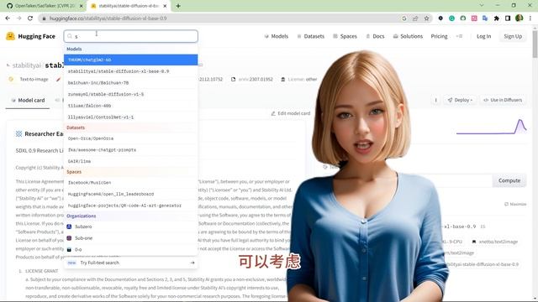Click the search input field
This screenshot has width=538, height=302.
[131, 36]
